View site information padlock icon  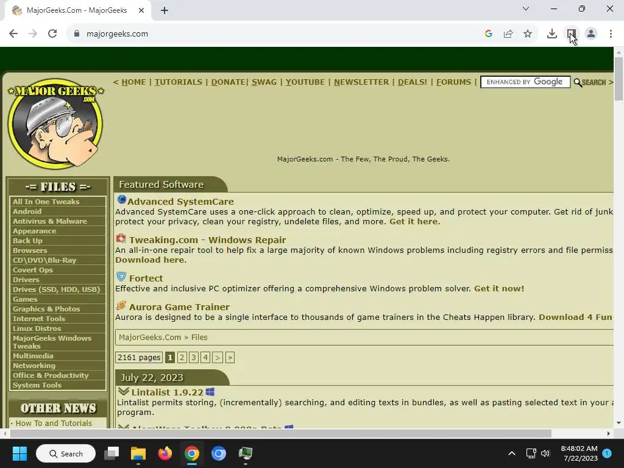(77, 34)
